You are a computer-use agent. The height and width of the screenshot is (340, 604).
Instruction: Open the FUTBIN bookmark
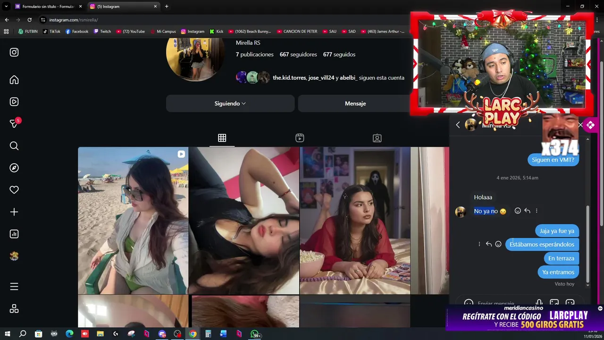tap(28, 32)
